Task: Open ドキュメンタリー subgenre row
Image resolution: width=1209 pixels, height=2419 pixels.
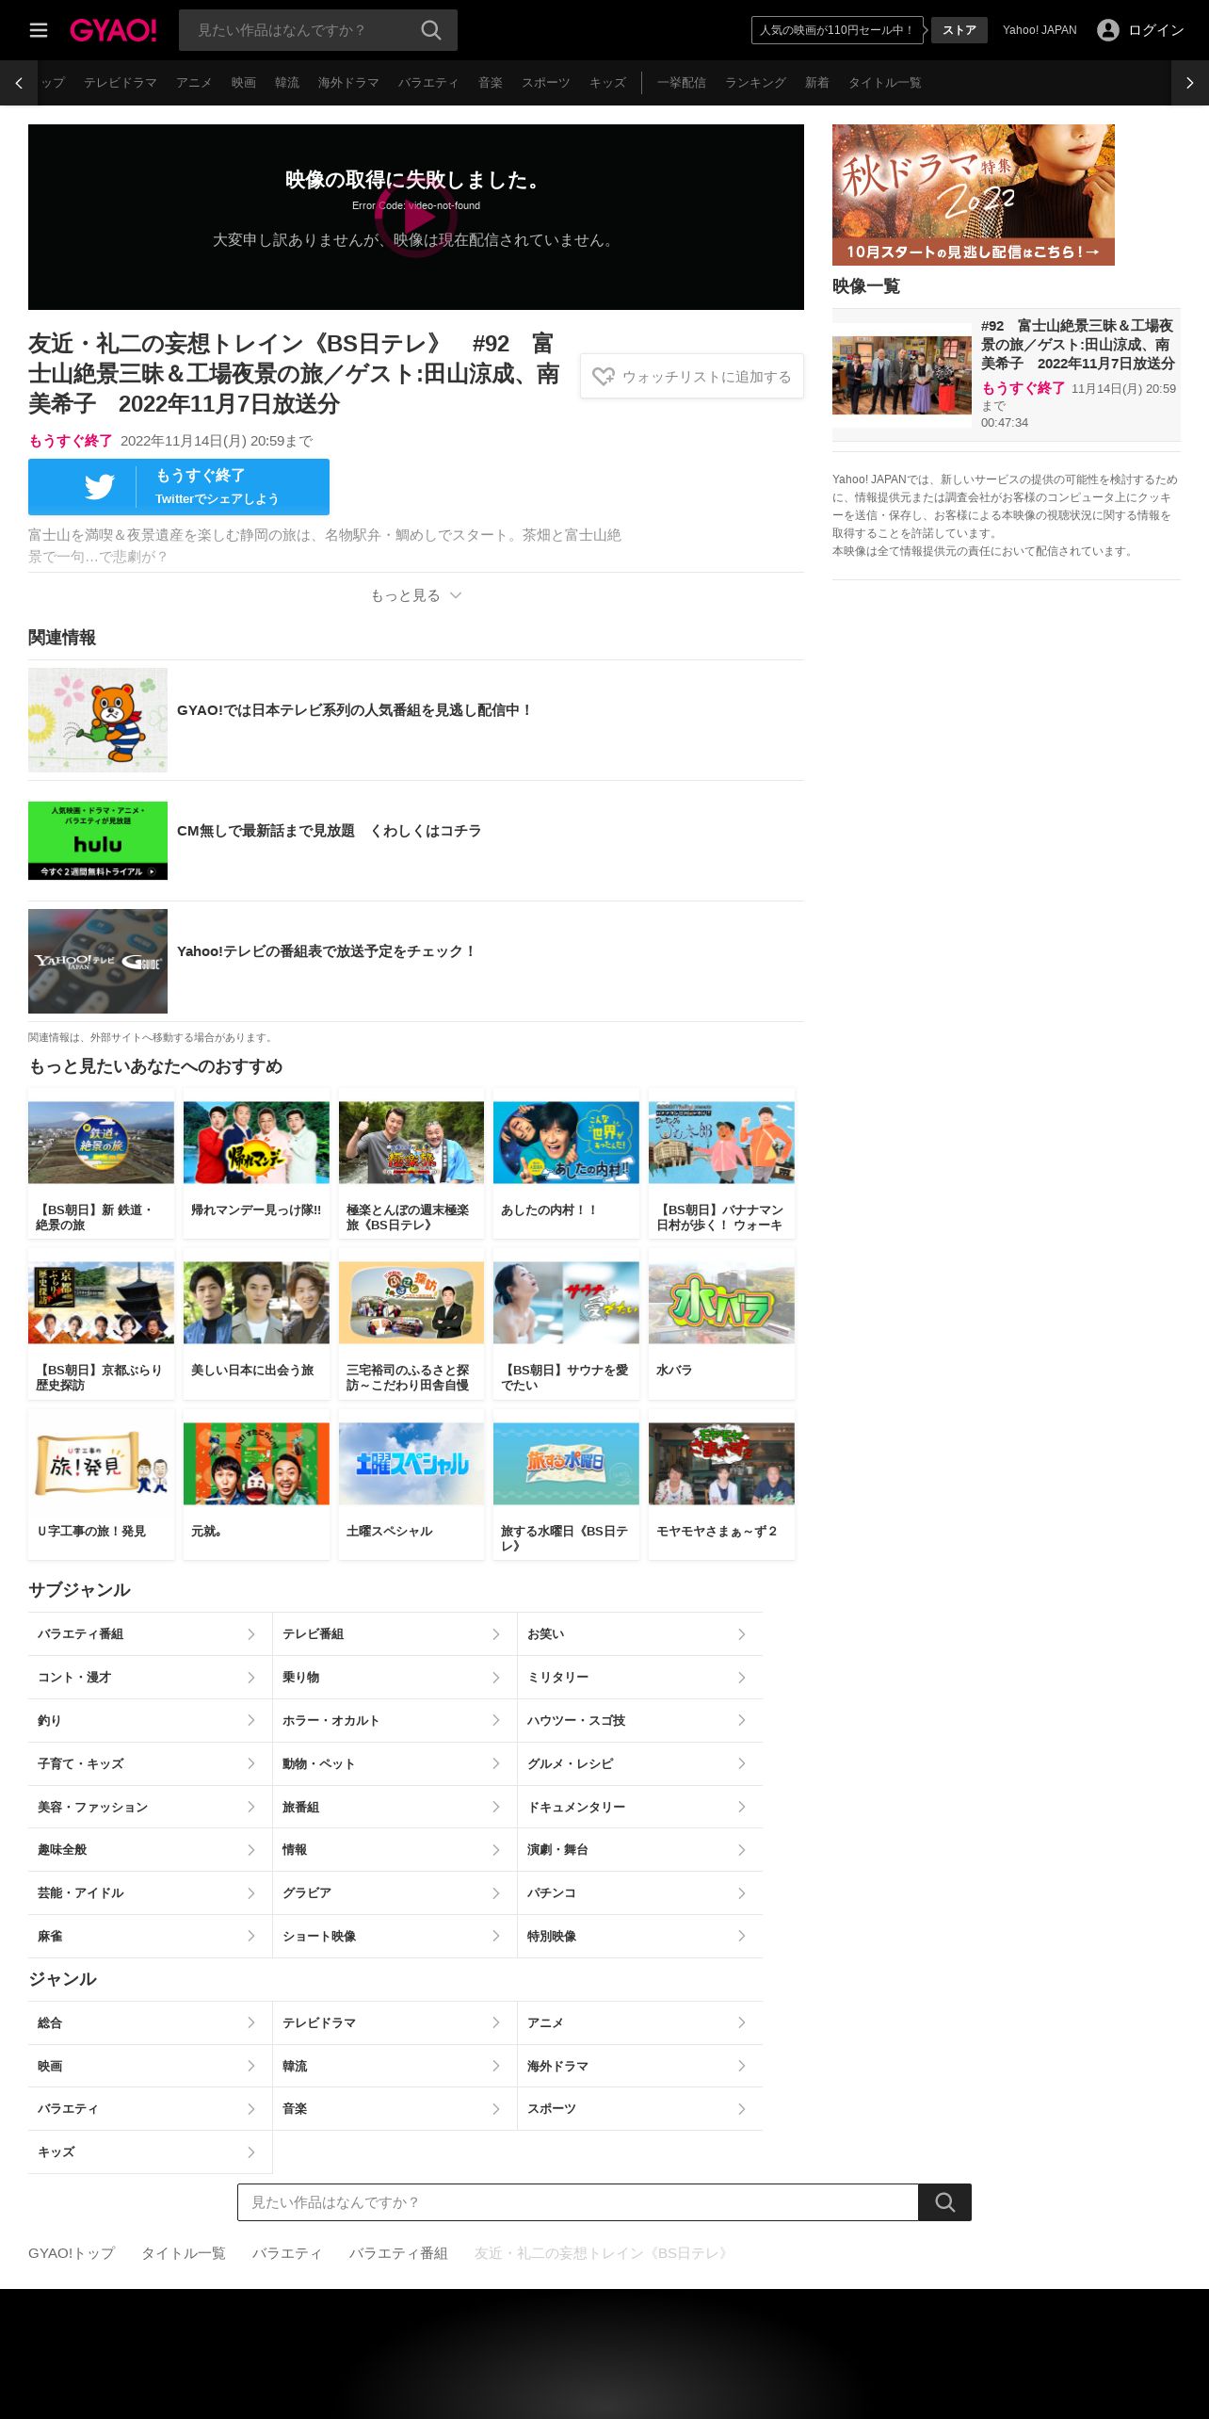Action: pos(640,1807)
